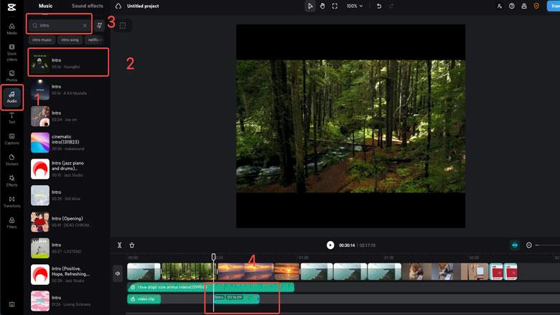Click the Export button
The image size is (560, 315).
554,6
